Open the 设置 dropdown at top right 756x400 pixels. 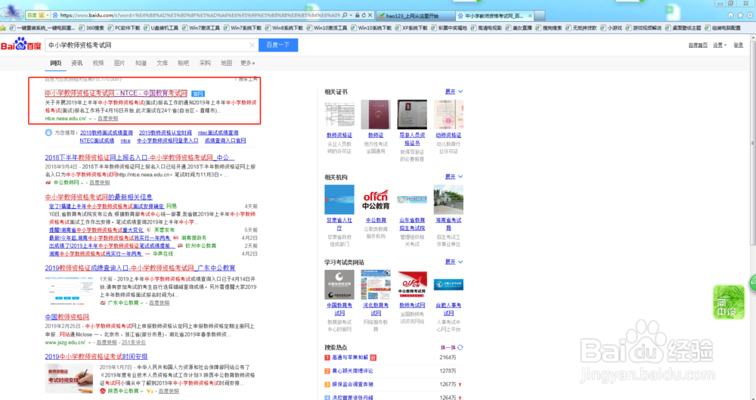click(x=720, y=45)
